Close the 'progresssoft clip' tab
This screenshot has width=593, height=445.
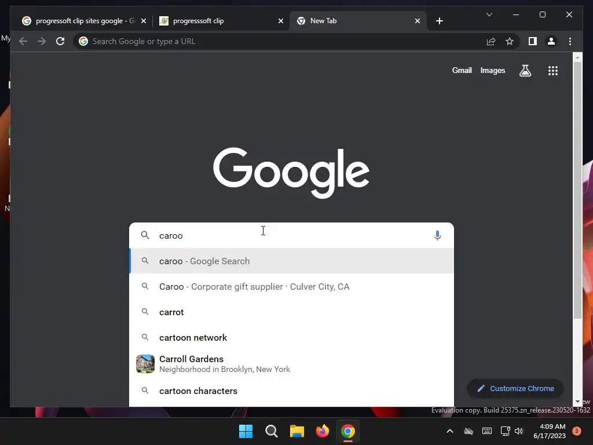click(x=281, y=21)
